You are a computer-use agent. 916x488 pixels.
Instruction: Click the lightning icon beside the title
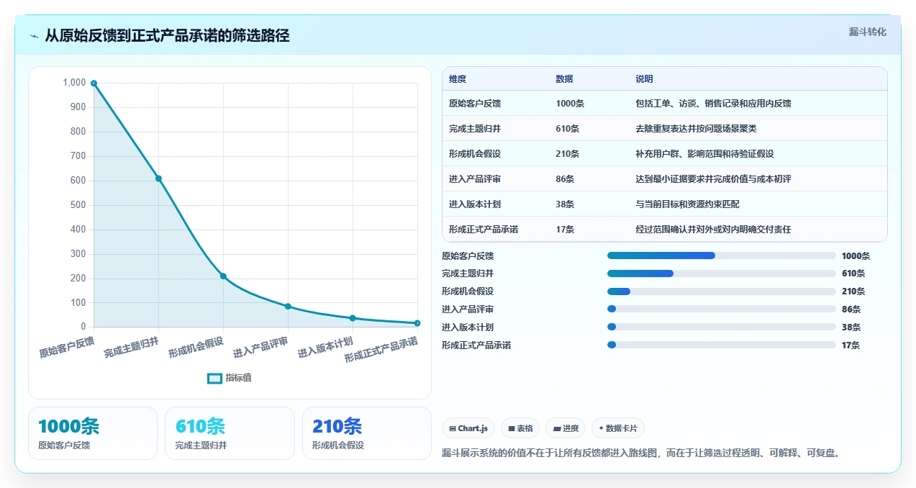[x=34, y=36]
